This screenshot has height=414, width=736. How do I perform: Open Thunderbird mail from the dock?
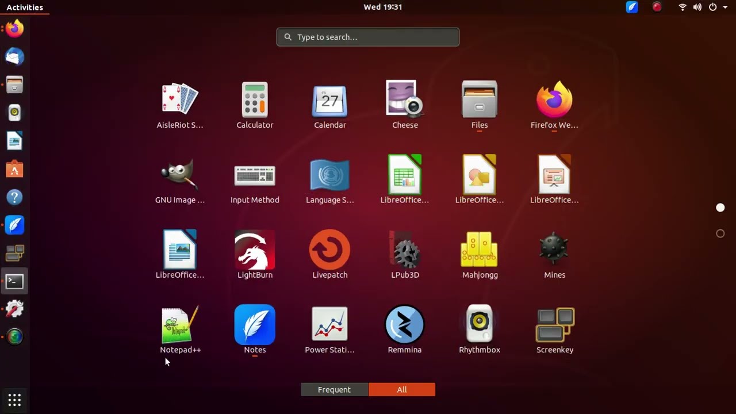pos(14,56)
